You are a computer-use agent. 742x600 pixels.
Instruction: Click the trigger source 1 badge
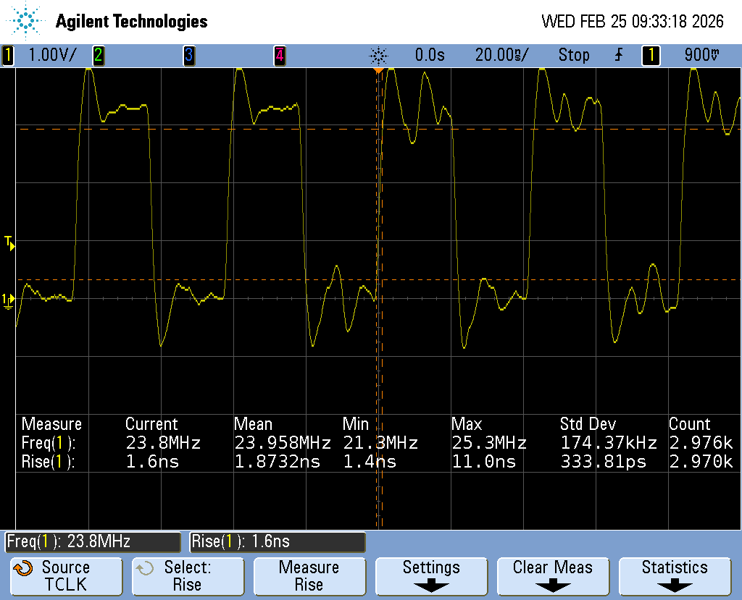point(651,55)
